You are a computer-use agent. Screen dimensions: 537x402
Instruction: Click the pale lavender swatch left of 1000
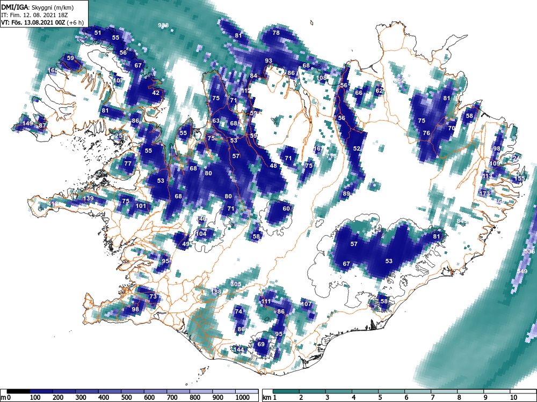[224, 391]
